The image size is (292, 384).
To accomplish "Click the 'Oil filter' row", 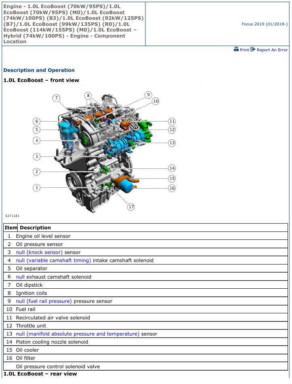I will [145, 358].
